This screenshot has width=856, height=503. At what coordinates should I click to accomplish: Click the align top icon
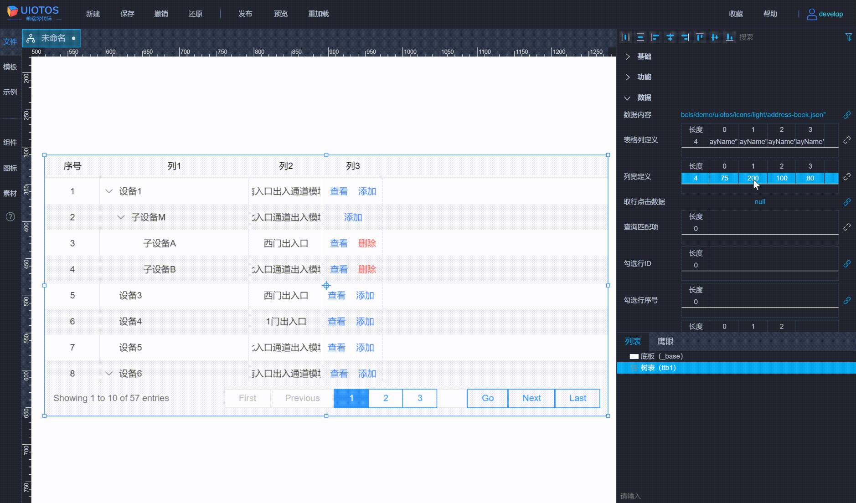coord(700,37)
